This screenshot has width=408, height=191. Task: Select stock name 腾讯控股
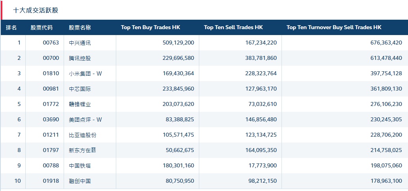point(80,58)
